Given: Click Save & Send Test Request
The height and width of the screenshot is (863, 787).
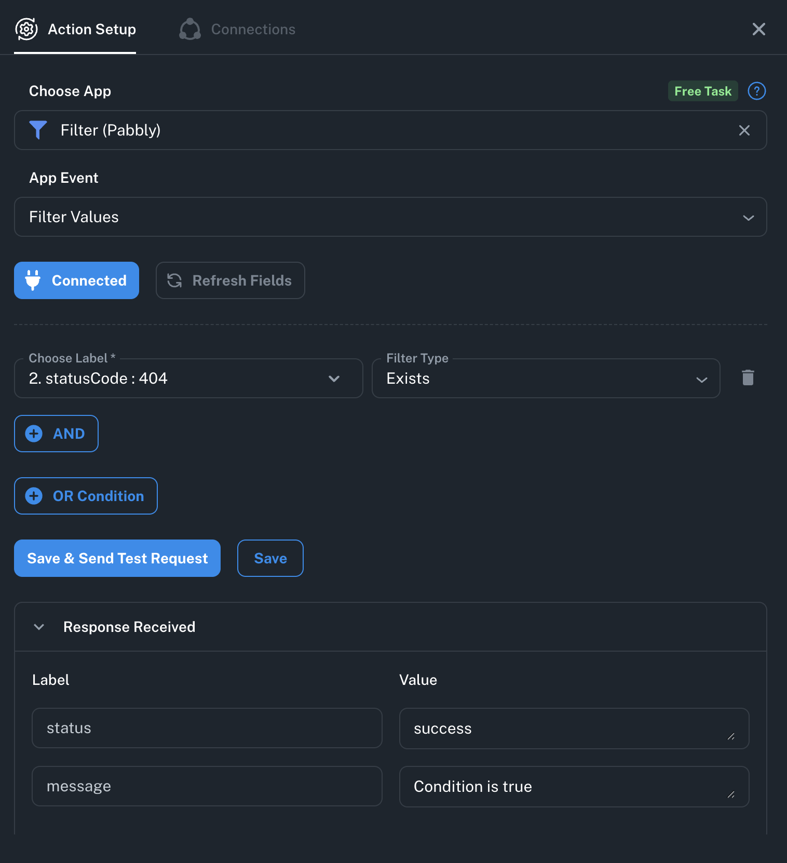Looking at the screenshot, I should click(117, 558).
